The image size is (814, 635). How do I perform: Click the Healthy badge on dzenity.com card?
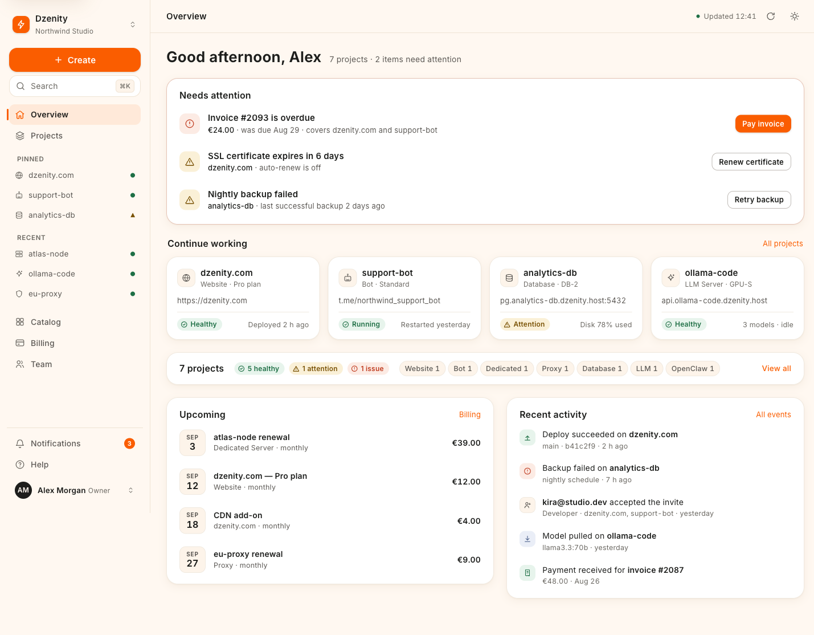tap(199, 324)
